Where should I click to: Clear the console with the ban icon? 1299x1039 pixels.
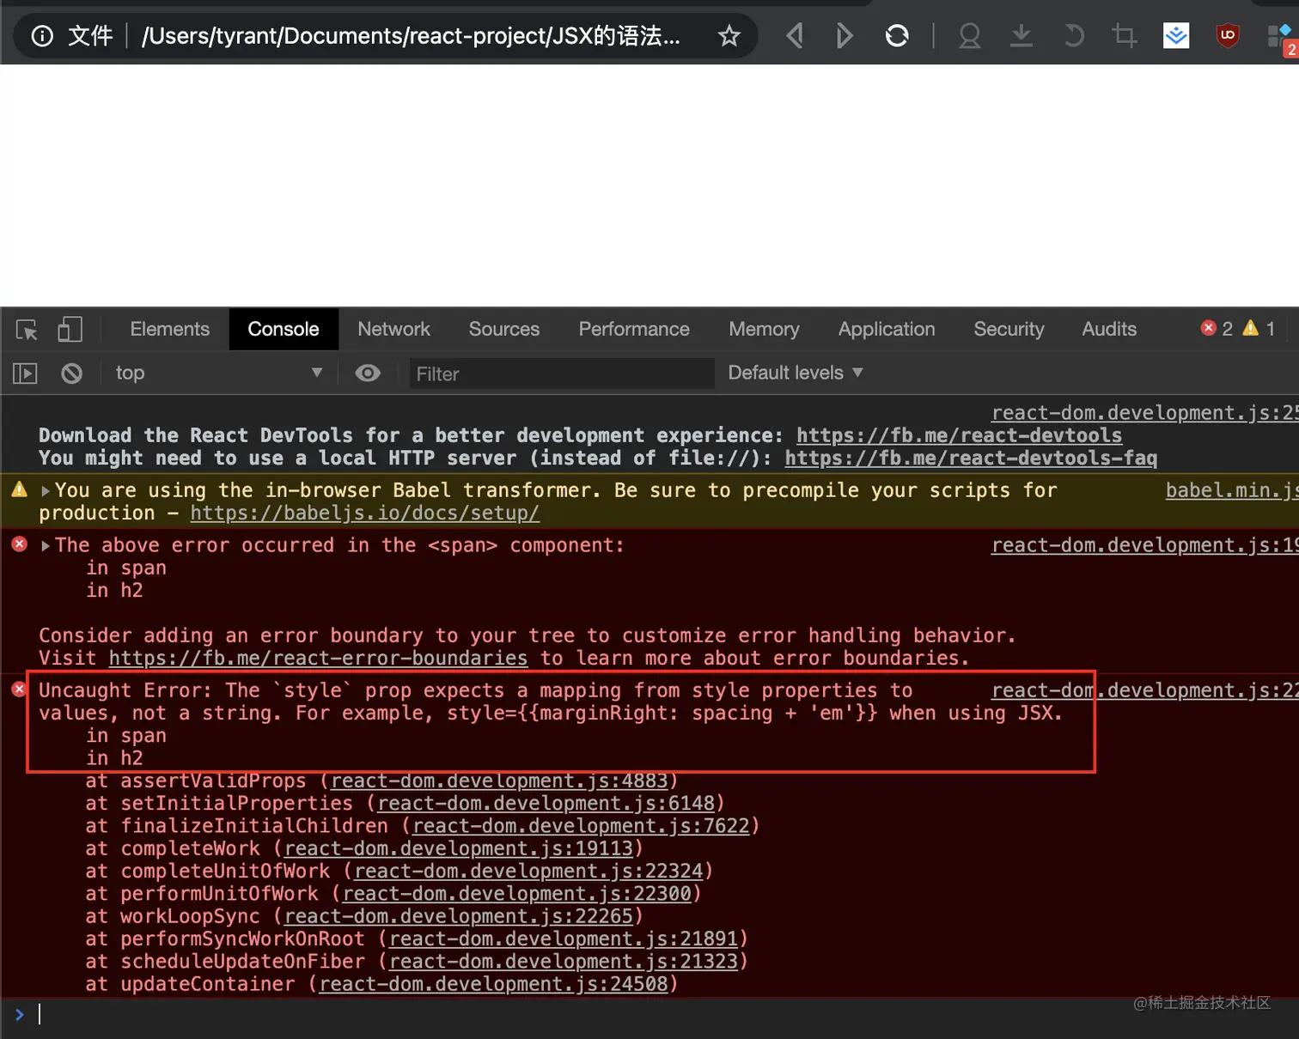point(72,374)
